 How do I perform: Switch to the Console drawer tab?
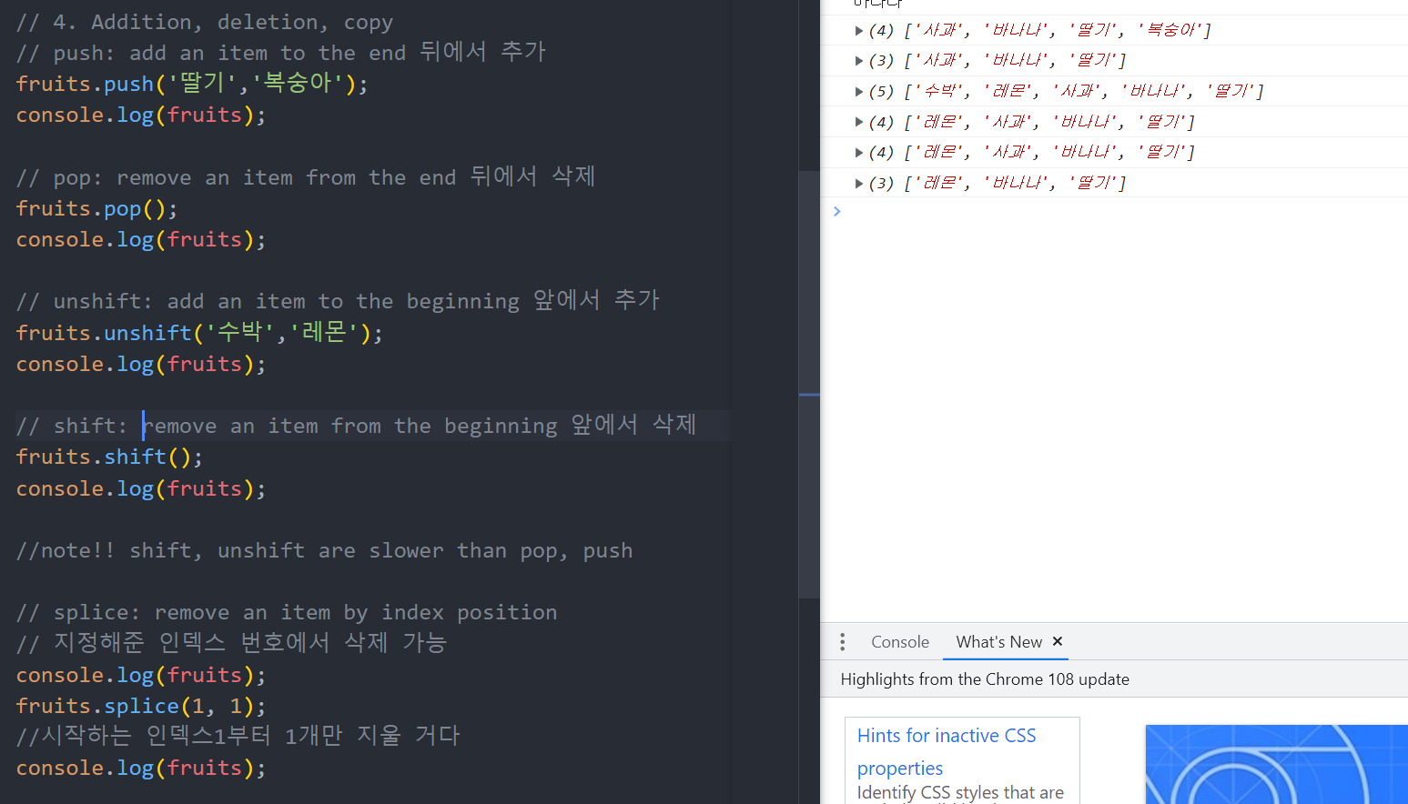pyautogui.click(x=900, y=642)
